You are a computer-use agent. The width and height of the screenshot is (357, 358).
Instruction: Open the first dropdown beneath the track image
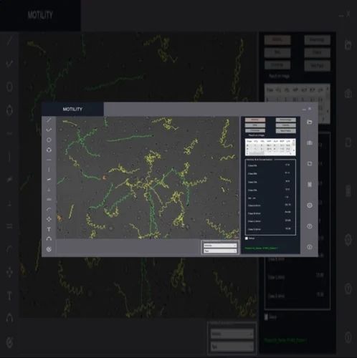pyautogui.click(x=220, y=246)
